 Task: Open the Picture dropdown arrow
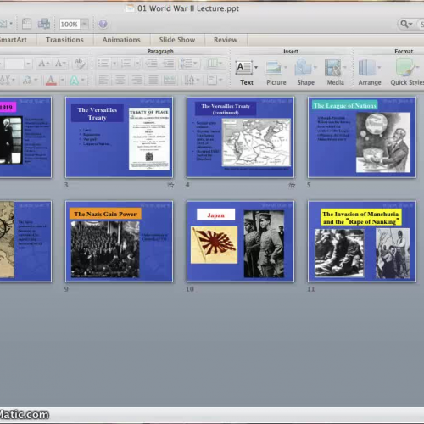click(286, 67)
